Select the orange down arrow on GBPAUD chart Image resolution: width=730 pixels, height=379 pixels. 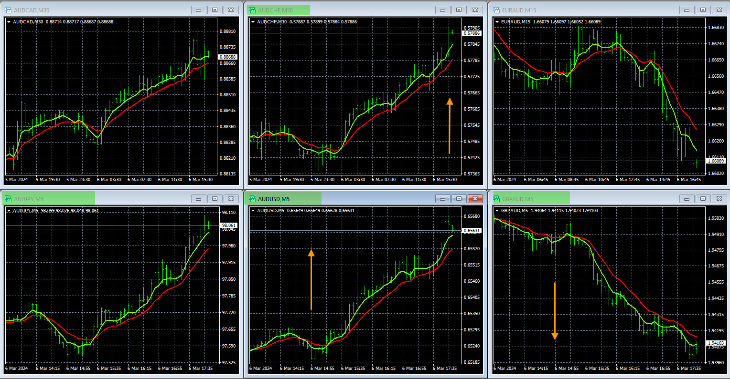click(555, 311)
